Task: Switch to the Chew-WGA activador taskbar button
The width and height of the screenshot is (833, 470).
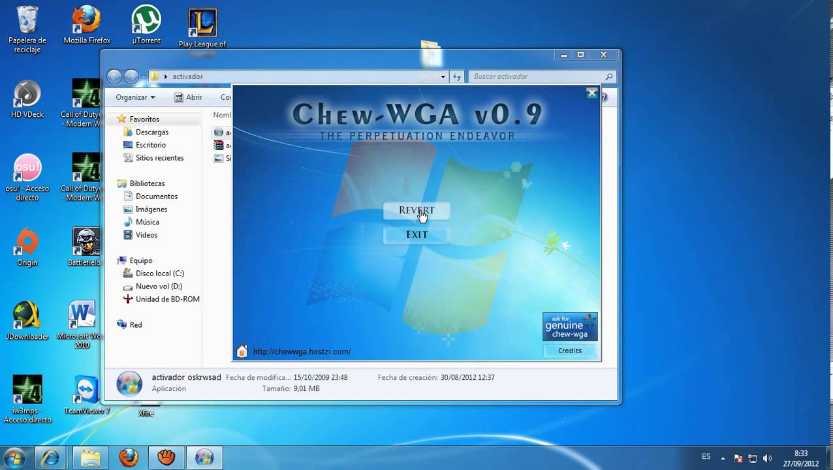Action: click(204, 458)
